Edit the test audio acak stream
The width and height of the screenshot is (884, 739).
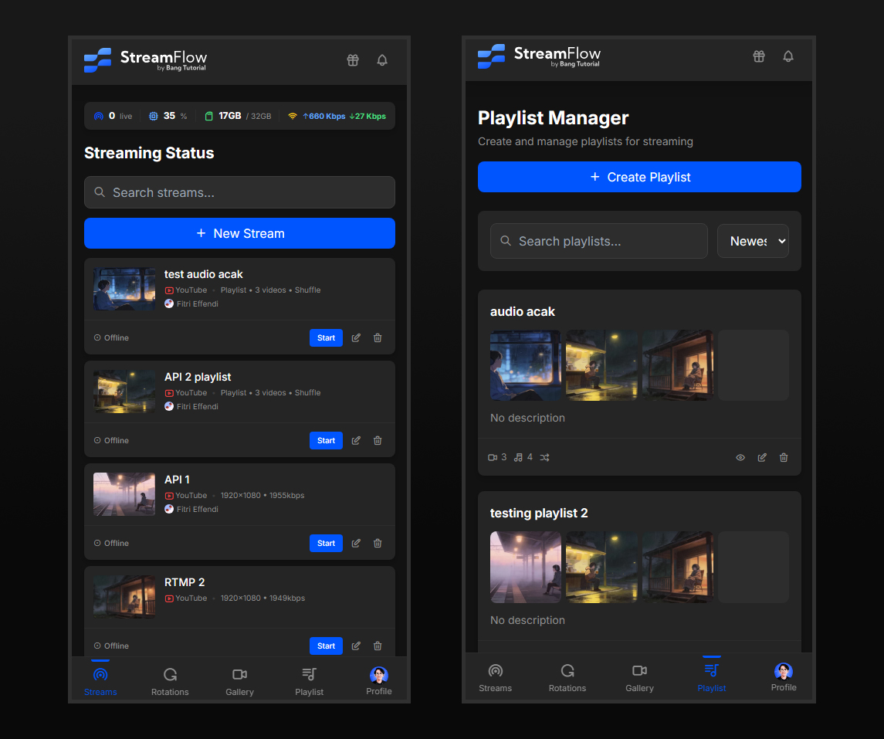tap(357, 337)
